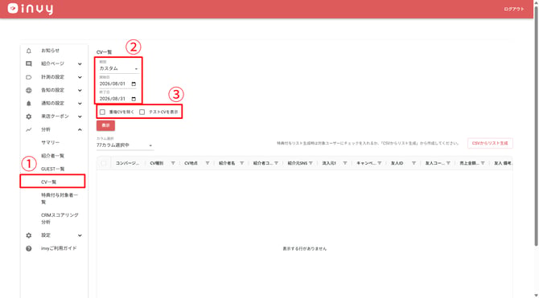Click the 紹介ページ monitor icon in sidebar
539x298 pixels.
click(x=29, y=64)
